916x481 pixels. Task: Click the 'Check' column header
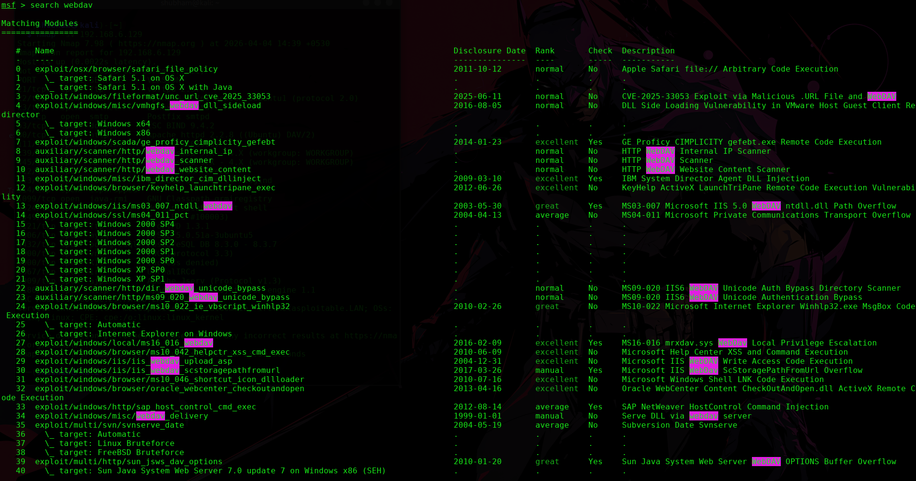(x=600, y=51)
